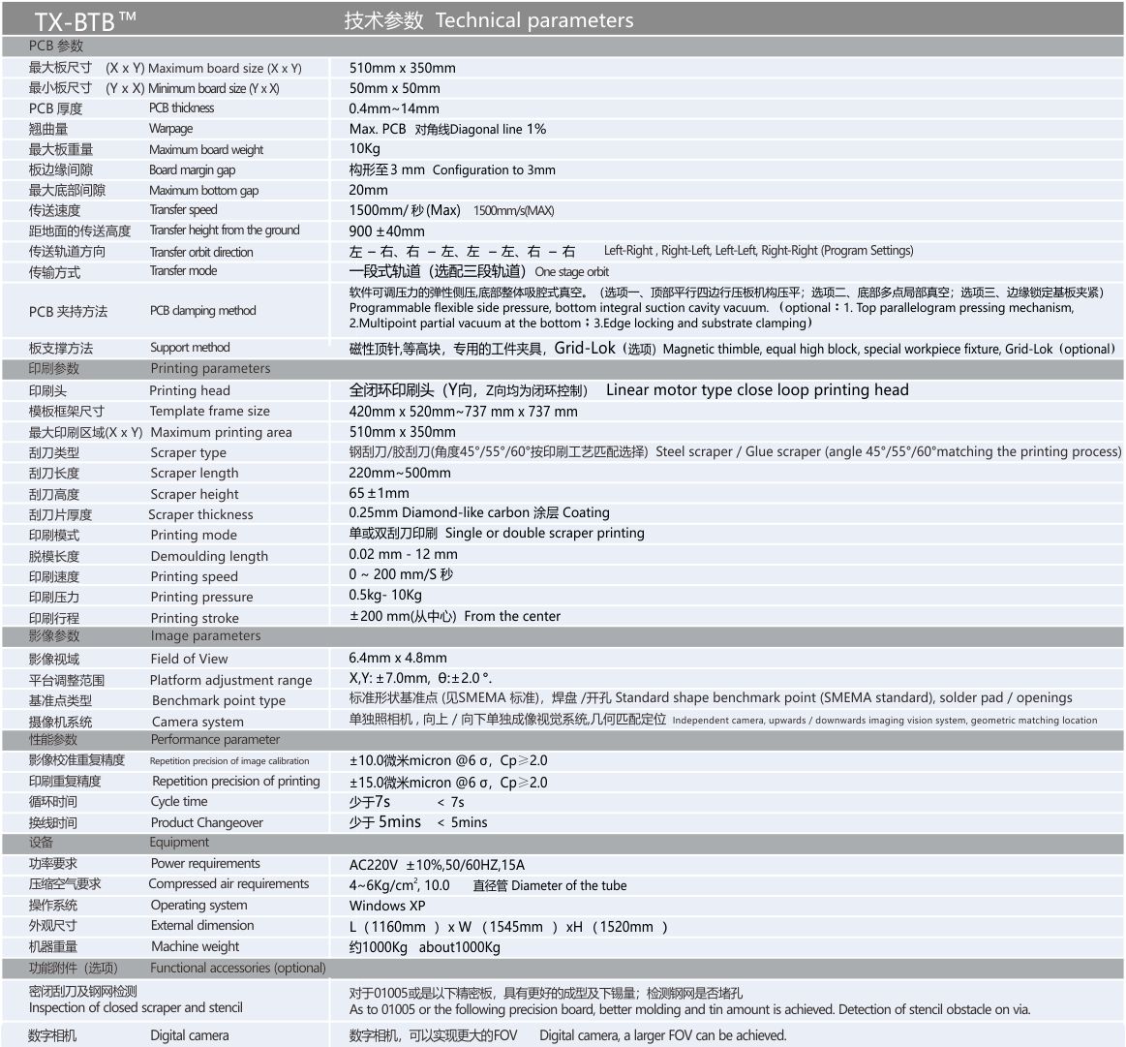
Task: Click the Maximum board weight value 10Kg
Action: click(364, 149)
